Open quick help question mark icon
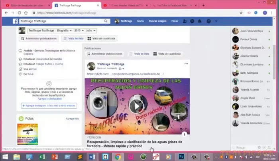This screenshot has height=161, width=279. (x=209, y=21)
